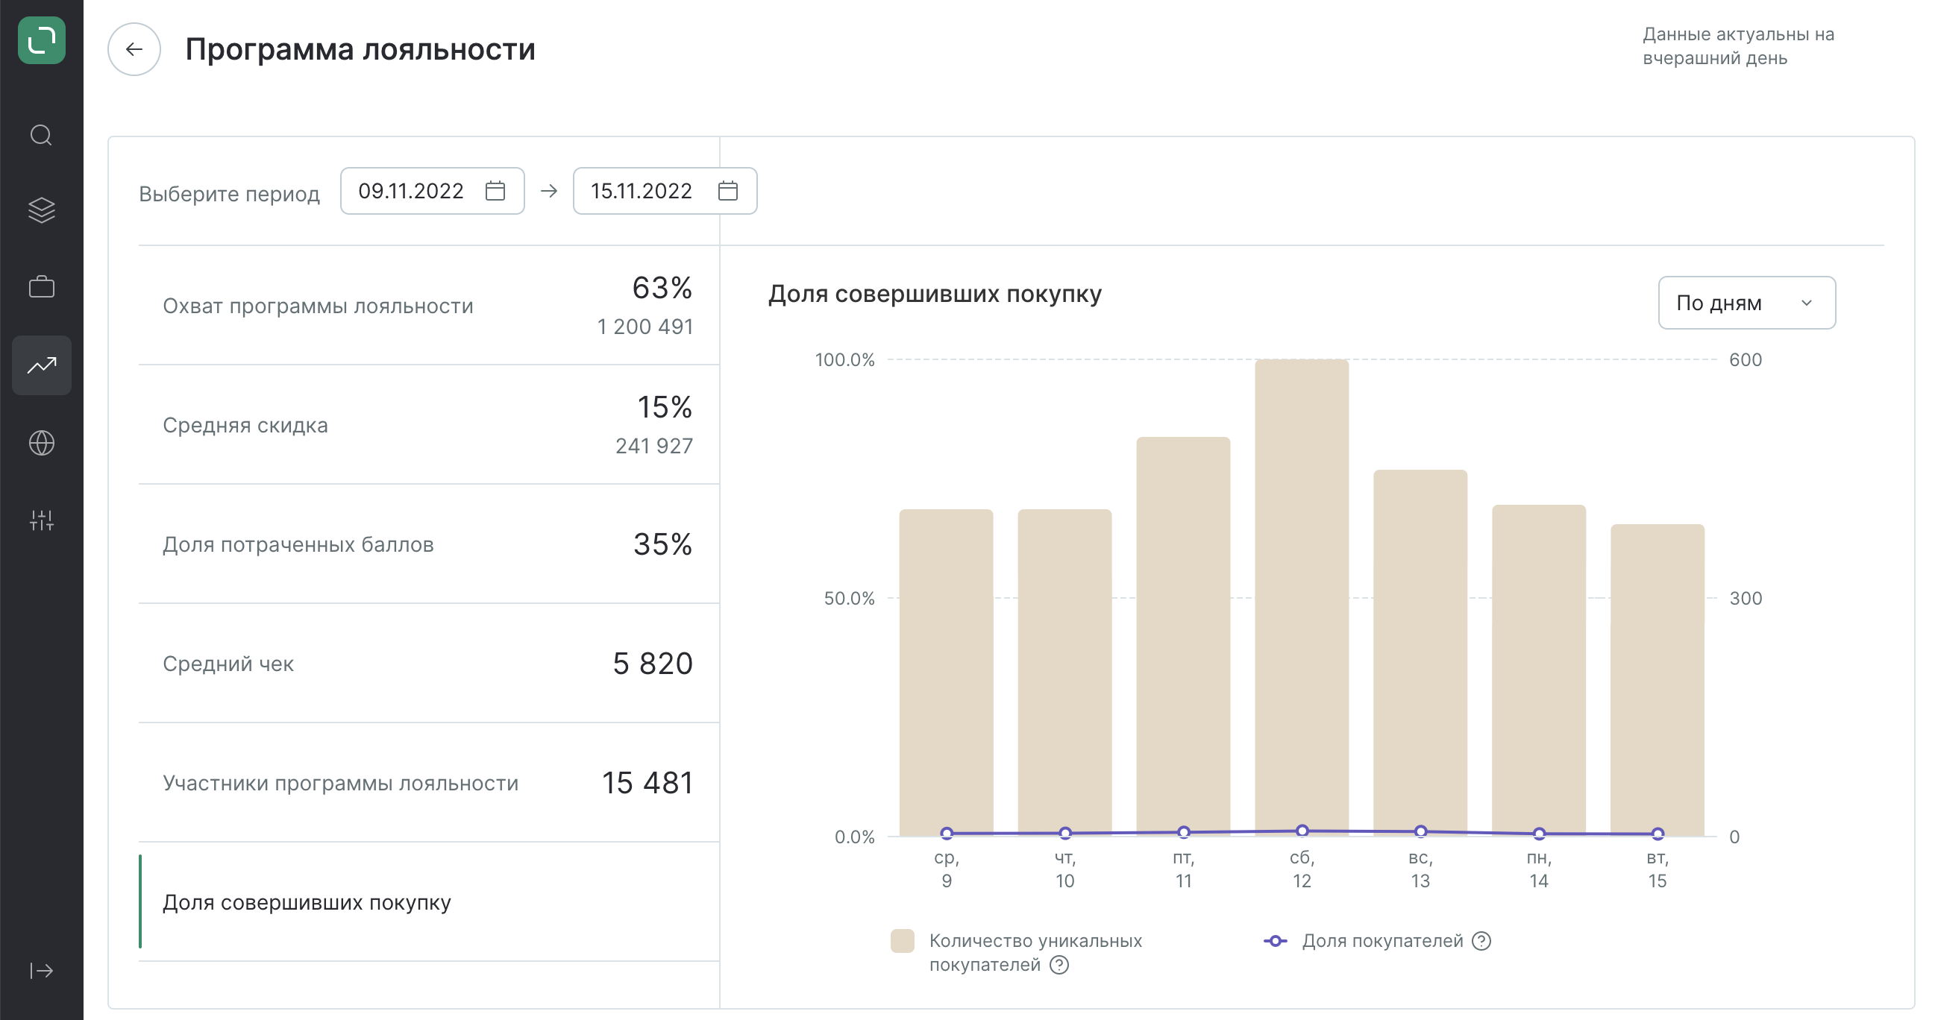The width and height of the screenshot is (1935, 1020).
Task: Select the analytics trend chart sidebar icon
Action: 41,365
